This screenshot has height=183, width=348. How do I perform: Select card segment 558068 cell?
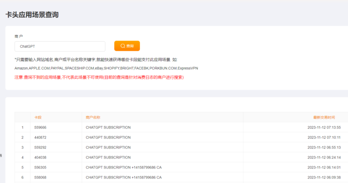click(40, 177)
